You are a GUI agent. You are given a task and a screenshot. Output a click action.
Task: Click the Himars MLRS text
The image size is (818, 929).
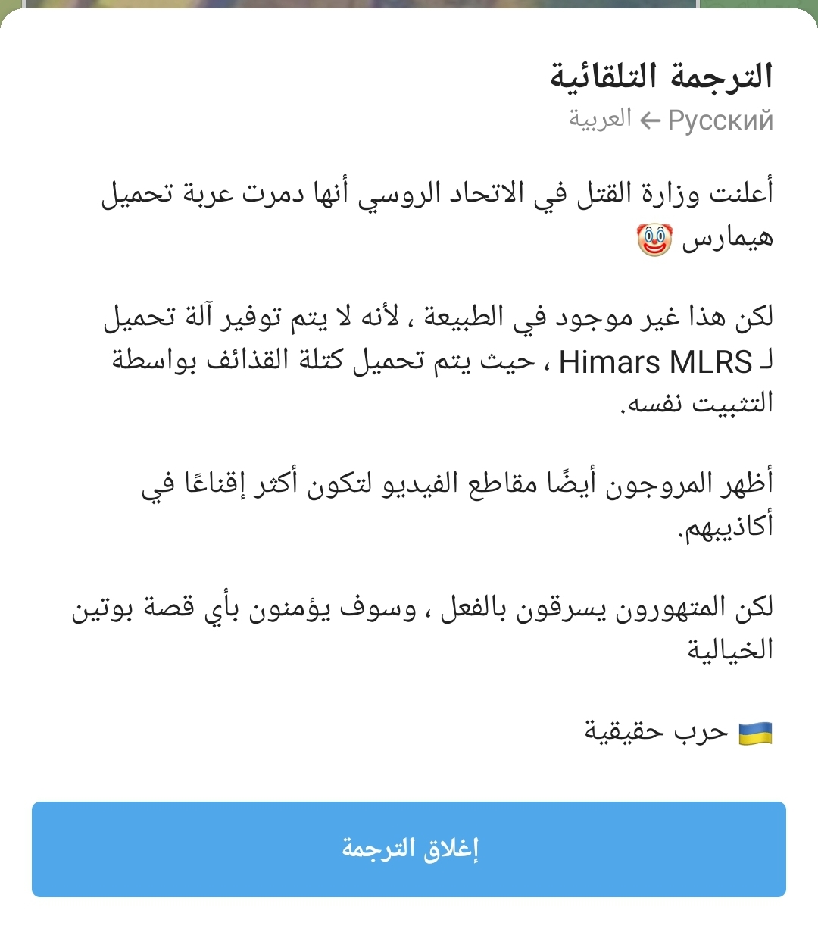pyautogui.click(x=655, y=362)
